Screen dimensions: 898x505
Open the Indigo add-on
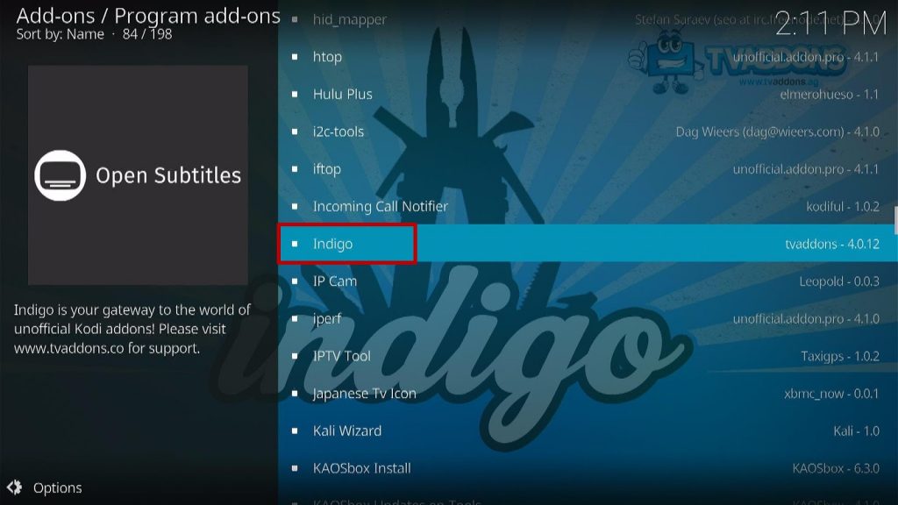tap(588, 244)
